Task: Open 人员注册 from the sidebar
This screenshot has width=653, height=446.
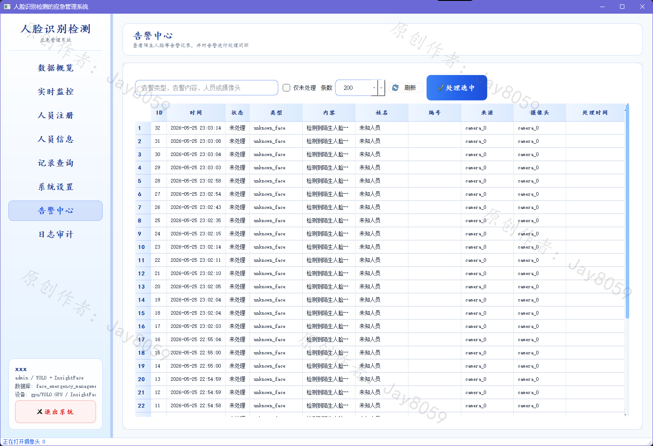Action: coord(56,115)
